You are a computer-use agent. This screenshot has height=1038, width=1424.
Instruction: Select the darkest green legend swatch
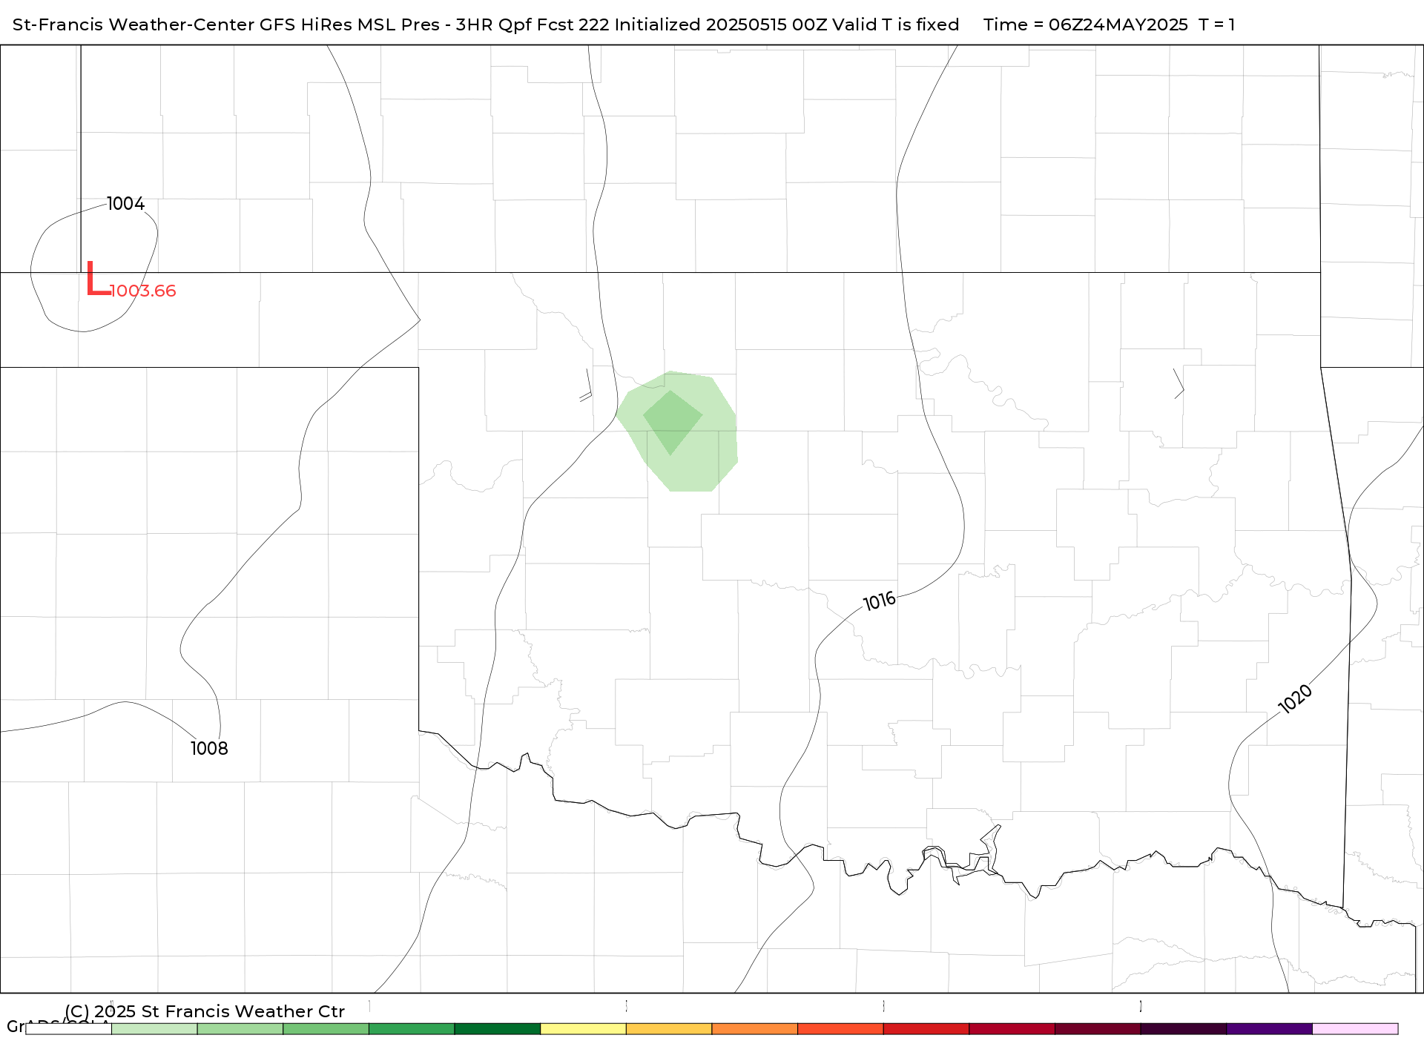pos(498,1029)
